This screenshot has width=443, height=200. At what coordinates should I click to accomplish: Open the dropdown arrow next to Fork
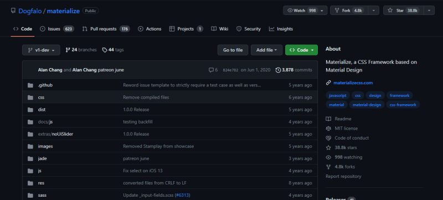374,11
